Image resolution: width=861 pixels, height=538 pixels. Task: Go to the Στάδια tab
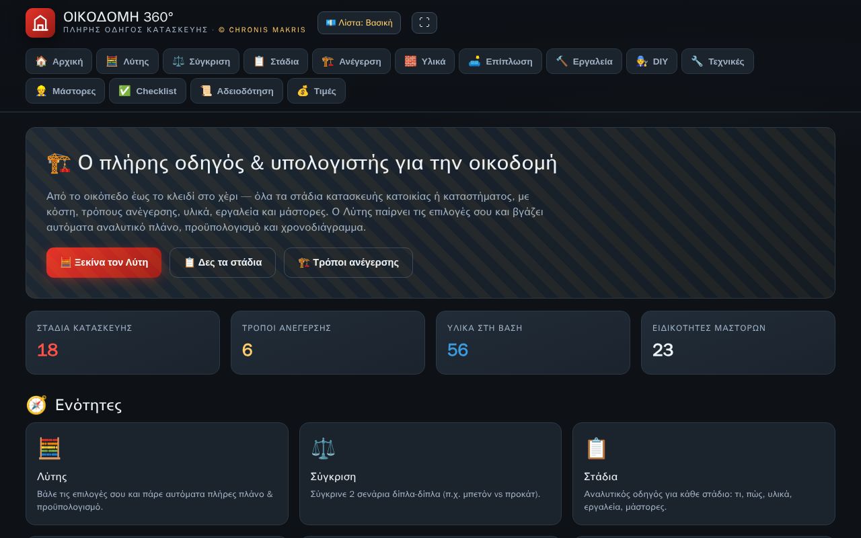(x=276, y=61)
